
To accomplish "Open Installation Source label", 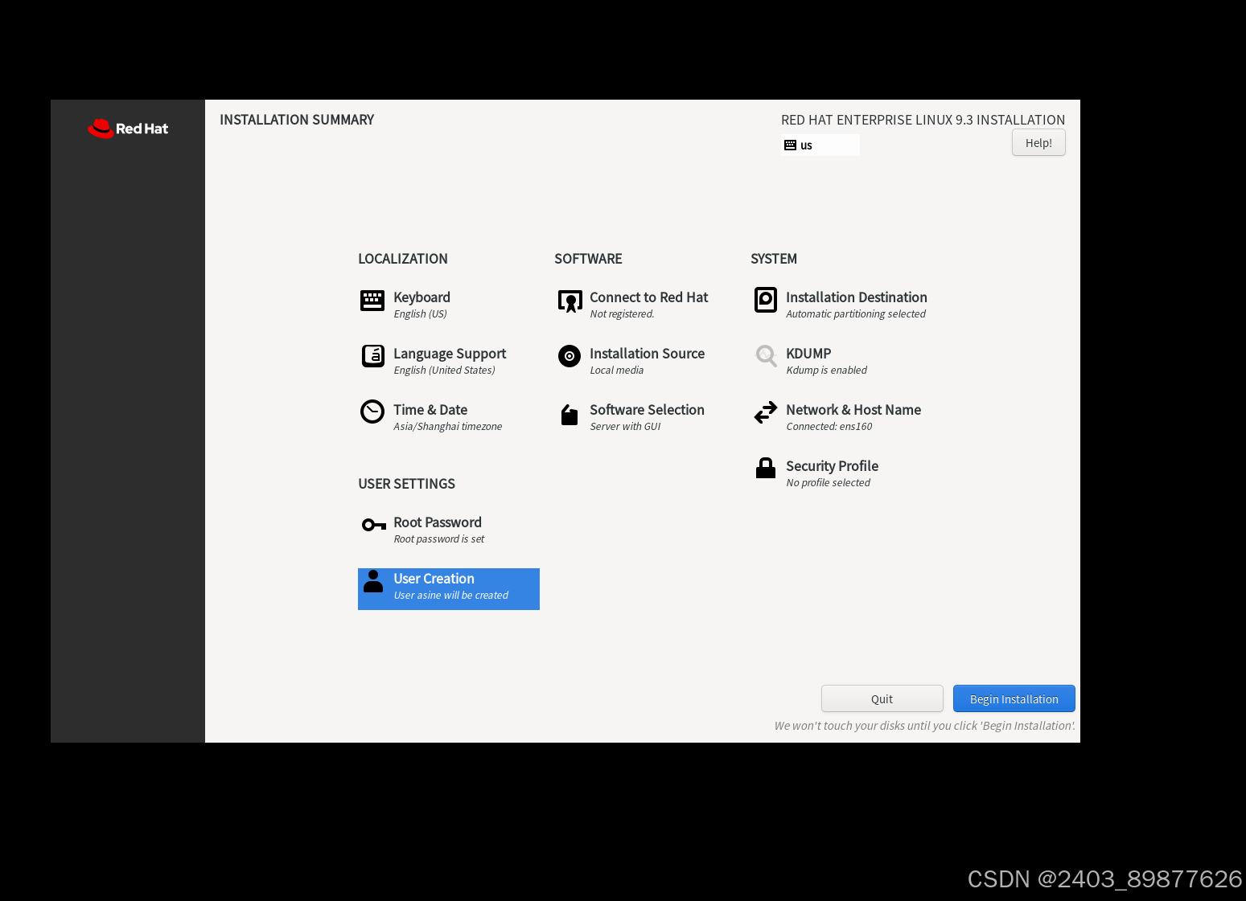I will [647, 354].
